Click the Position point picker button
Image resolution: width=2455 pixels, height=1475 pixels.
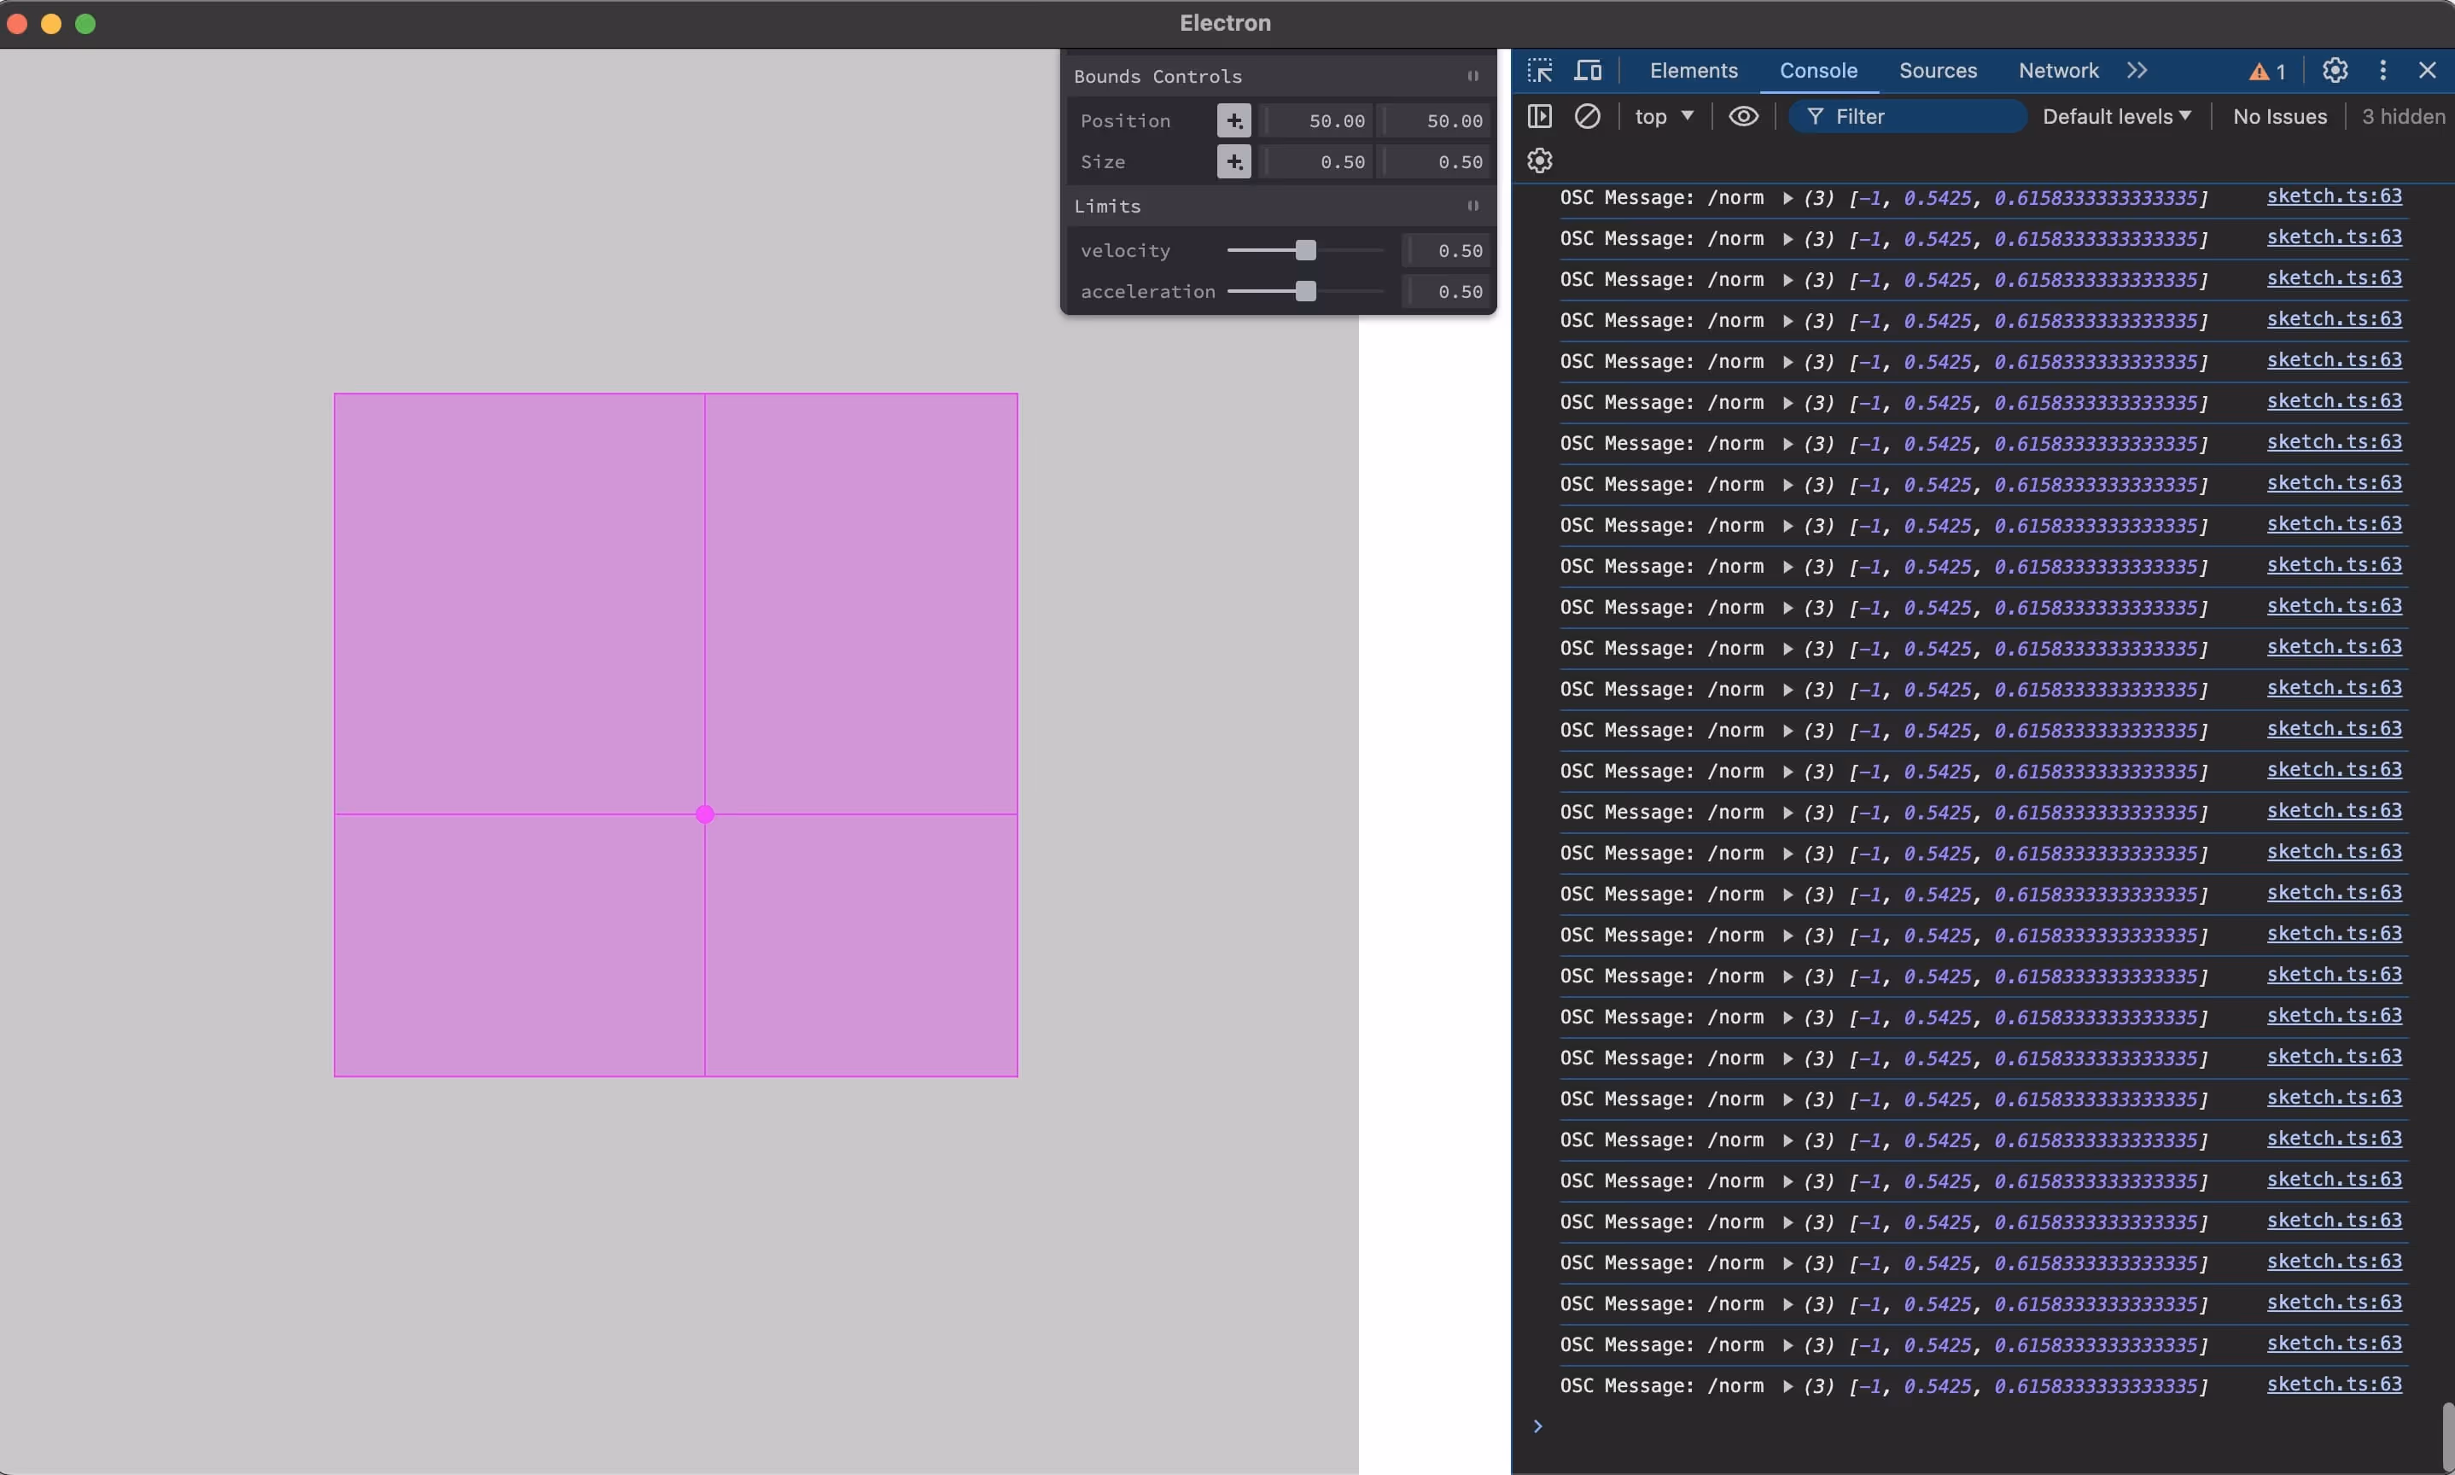tap(1233, 121)
